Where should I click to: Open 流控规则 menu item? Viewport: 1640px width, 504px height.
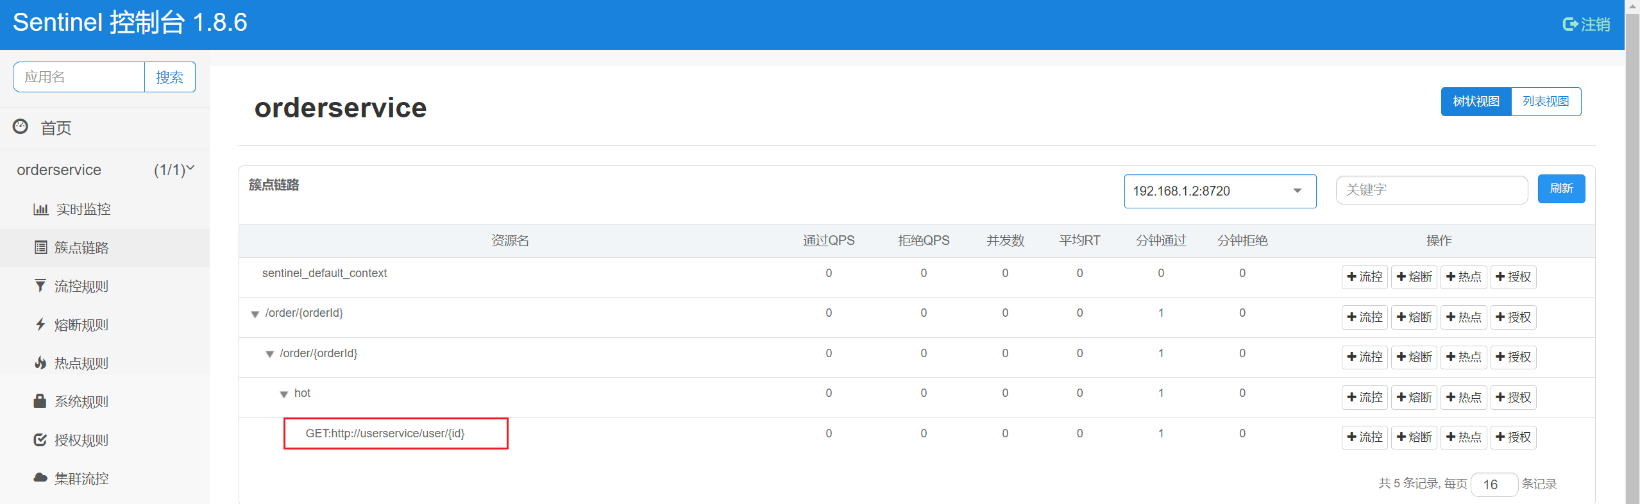pos(105,286)
